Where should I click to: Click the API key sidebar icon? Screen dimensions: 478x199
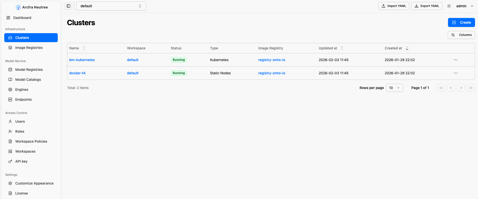(10, 161)
